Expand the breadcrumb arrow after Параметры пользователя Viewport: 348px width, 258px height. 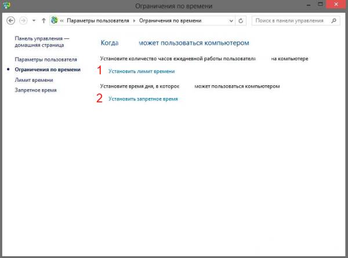pyautogui.click(x=134, y=20)
